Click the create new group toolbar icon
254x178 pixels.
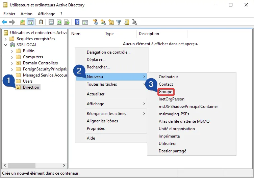pyautogui.click(x=103, y=22)
